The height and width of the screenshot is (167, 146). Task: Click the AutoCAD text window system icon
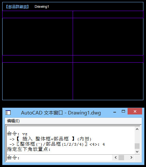pyautogui.click(x=8, y=113)
